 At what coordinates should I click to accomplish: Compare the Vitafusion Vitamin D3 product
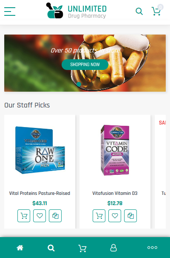tap(130, 216)
